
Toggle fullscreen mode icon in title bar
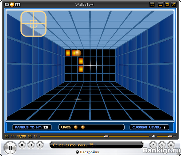(152, 4)
